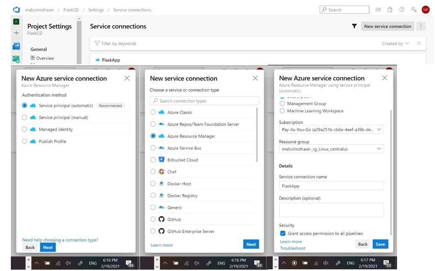
Task: Click the plus icon in the left sidebar
Action: coord(17,33)
